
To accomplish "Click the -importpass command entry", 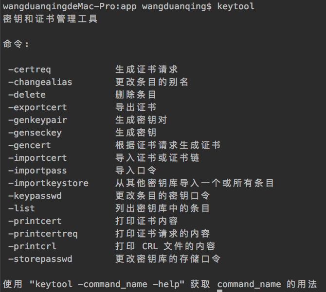I will click(37, 171).
